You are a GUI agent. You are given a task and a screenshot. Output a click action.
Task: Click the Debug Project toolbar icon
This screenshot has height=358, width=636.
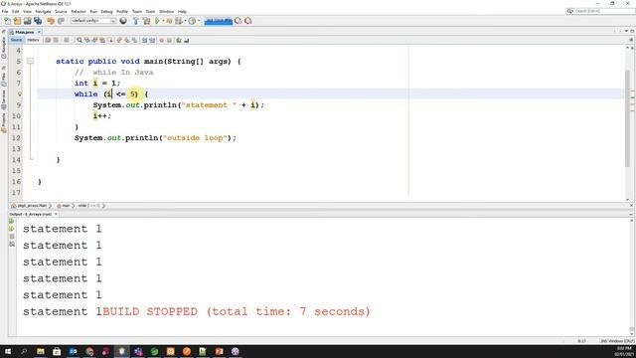pyautogui.click(x=169, y=21)
